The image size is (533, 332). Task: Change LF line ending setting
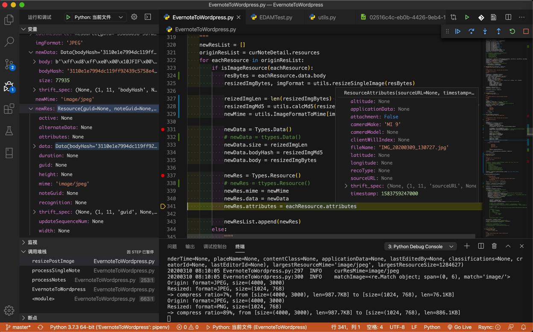coord(414,327)
